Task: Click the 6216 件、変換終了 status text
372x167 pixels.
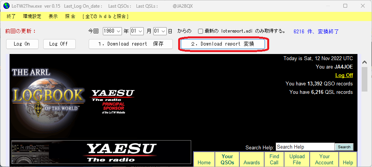Action: [316, 31]
